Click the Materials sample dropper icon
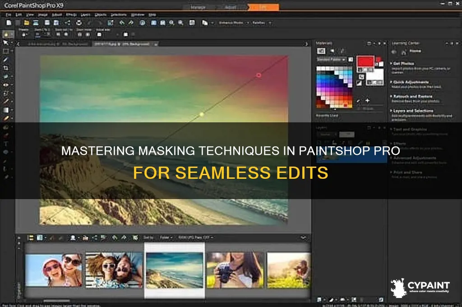 tap(358, 101)
